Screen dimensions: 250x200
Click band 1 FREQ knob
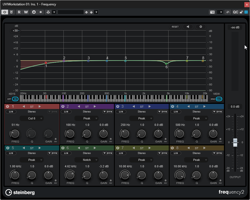[x=15, y=134]
